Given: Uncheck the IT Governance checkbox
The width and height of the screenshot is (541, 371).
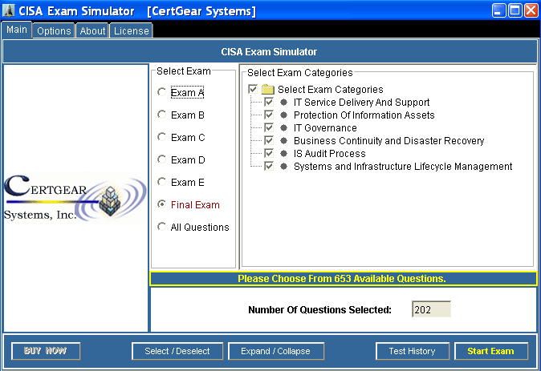Looking at the screenshot, I should (x=269, y=127).
